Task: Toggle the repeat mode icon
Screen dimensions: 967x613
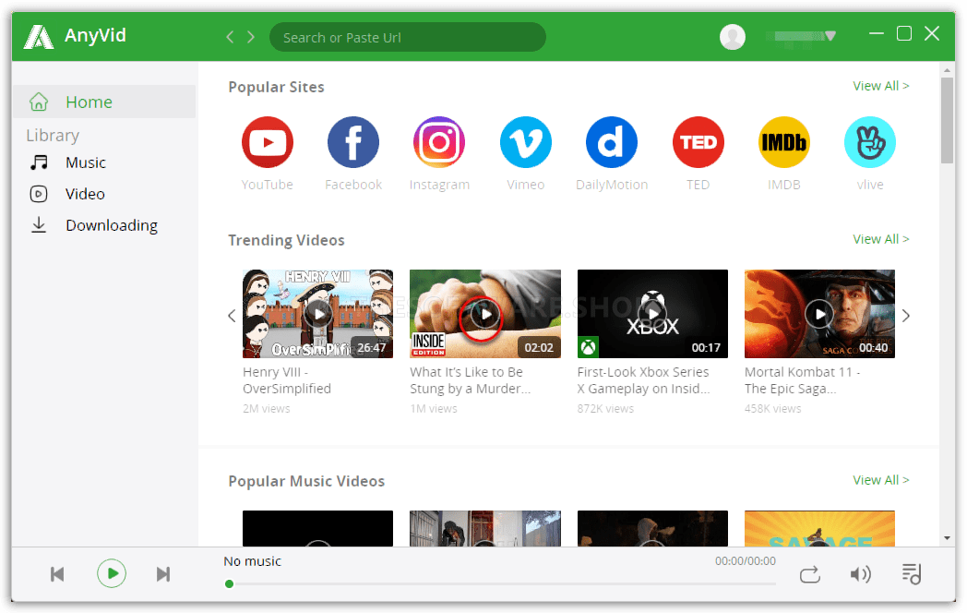Action: [x=810, y=574]
